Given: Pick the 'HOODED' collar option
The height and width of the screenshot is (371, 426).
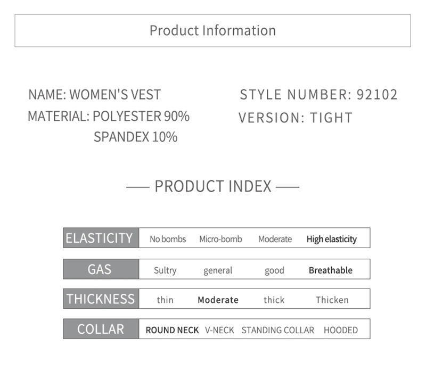Looking at the screenshot, I should point(341,330).
